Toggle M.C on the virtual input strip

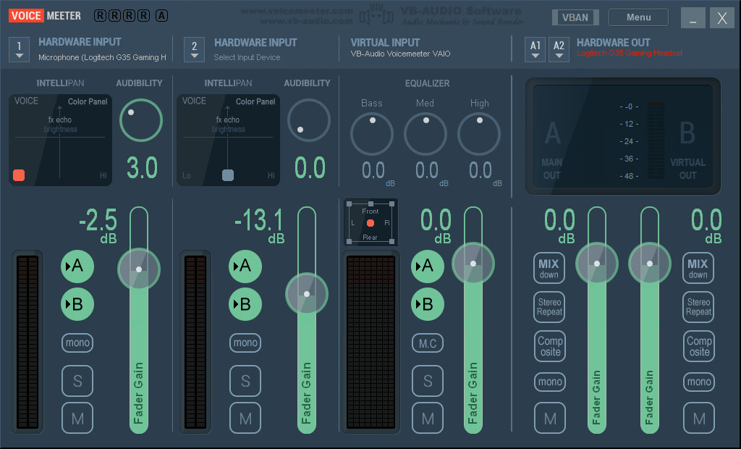[x=427, y=343]
